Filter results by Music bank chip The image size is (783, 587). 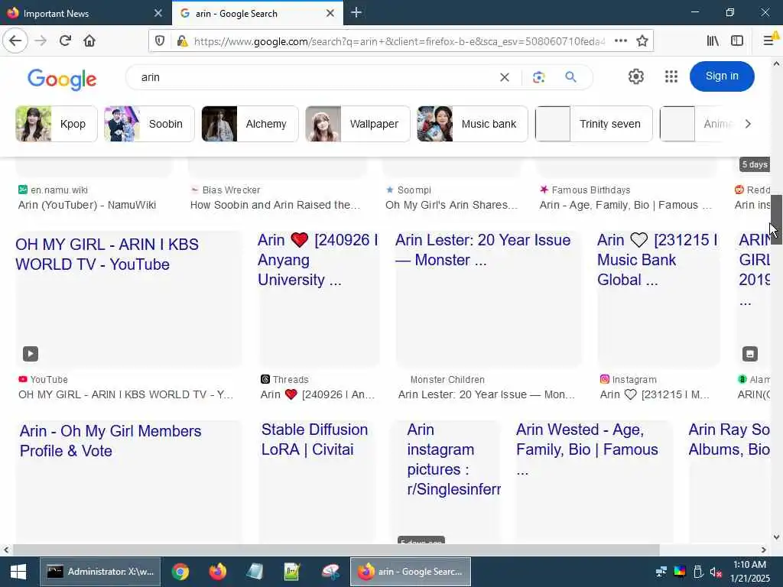point(473,124)
